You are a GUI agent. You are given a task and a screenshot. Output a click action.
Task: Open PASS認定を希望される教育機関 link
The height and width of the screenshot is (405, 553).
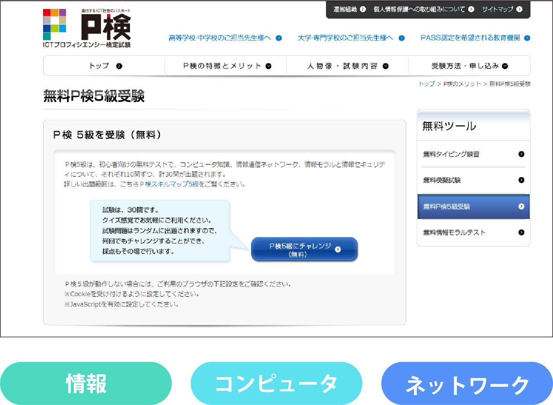(x=470, y=38)
